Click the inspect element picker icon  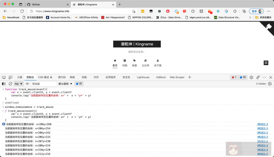(x=4, y=77)
